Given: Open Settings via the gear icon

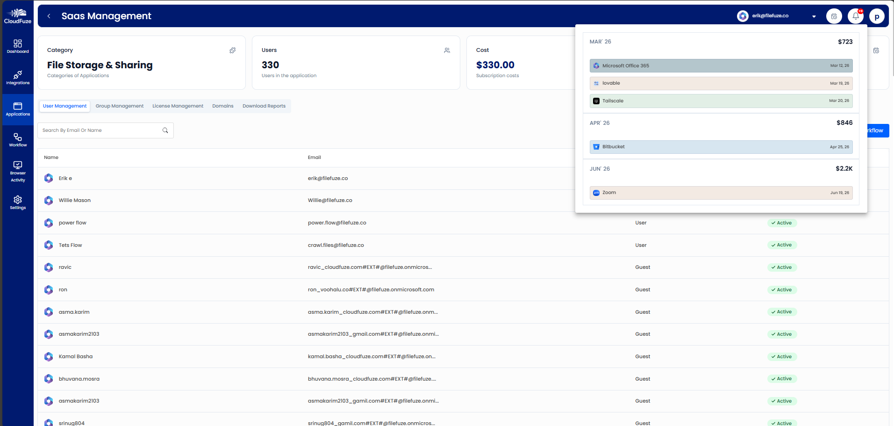Looking at the screenshot, I should tap(18, 201).
